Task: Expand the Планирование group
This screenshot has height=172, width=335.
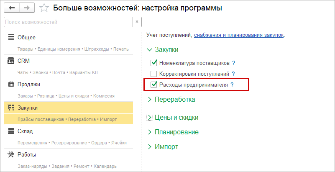Action: click(x=150, y=132)
